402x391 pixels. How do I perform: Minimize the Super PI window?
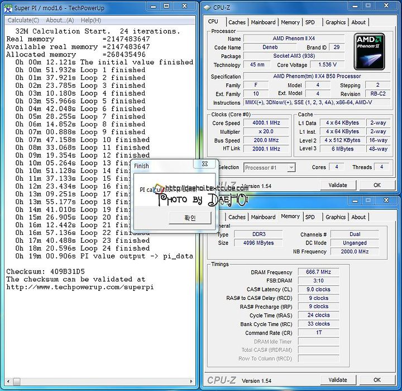[x=154, y=6]
